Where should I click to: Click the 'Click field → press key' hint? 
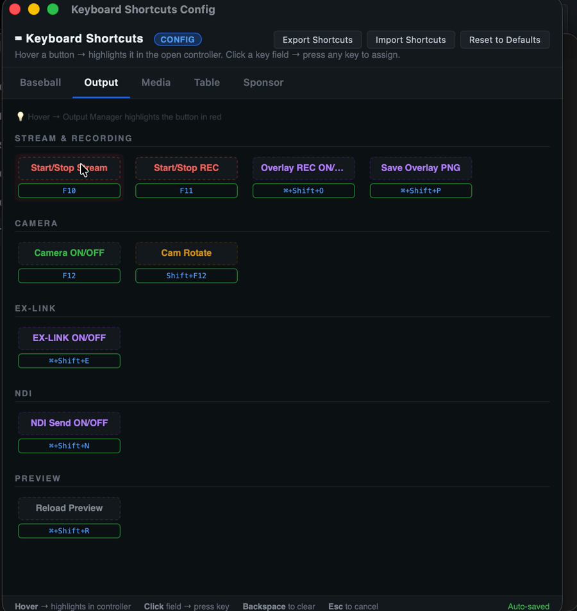[187, 607]
